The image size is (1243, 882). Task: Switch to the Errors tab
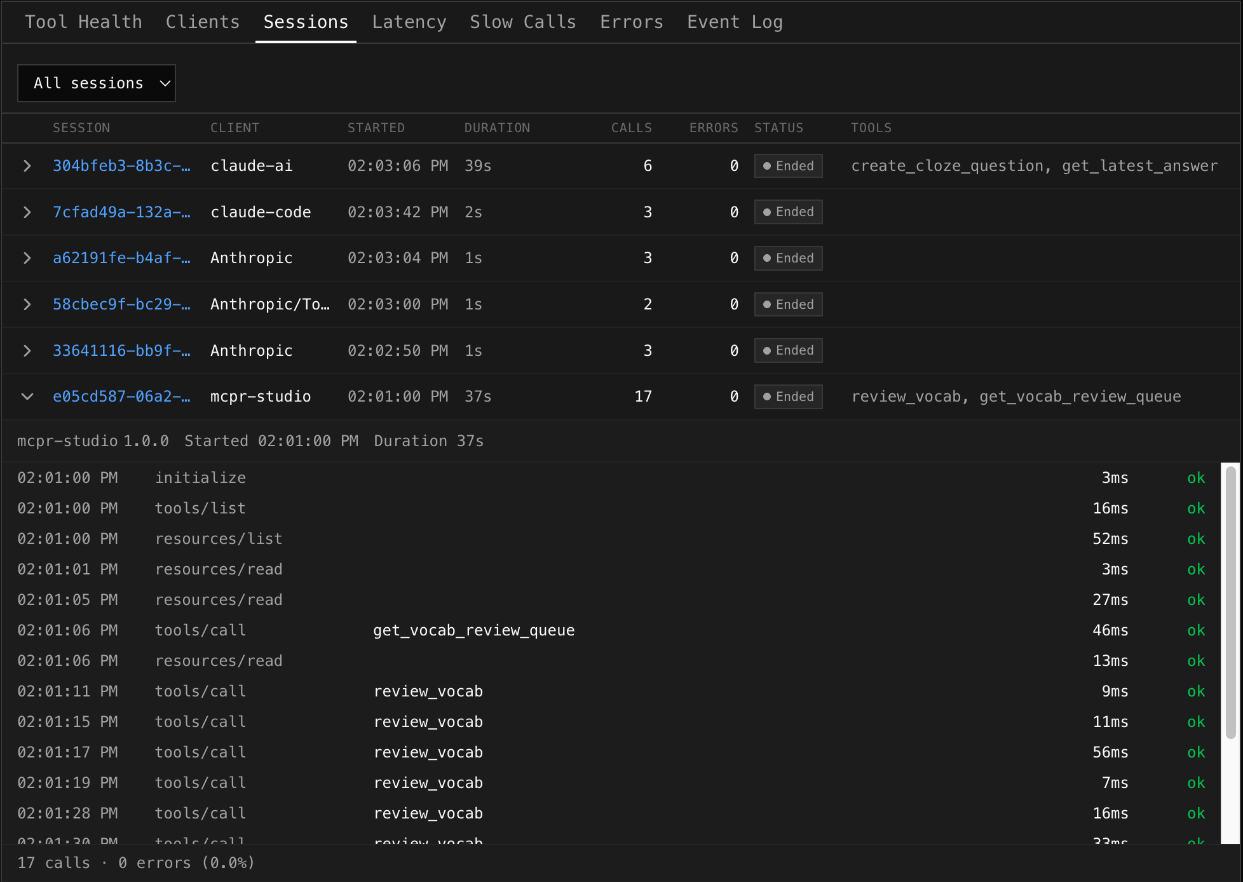point(631,22)
